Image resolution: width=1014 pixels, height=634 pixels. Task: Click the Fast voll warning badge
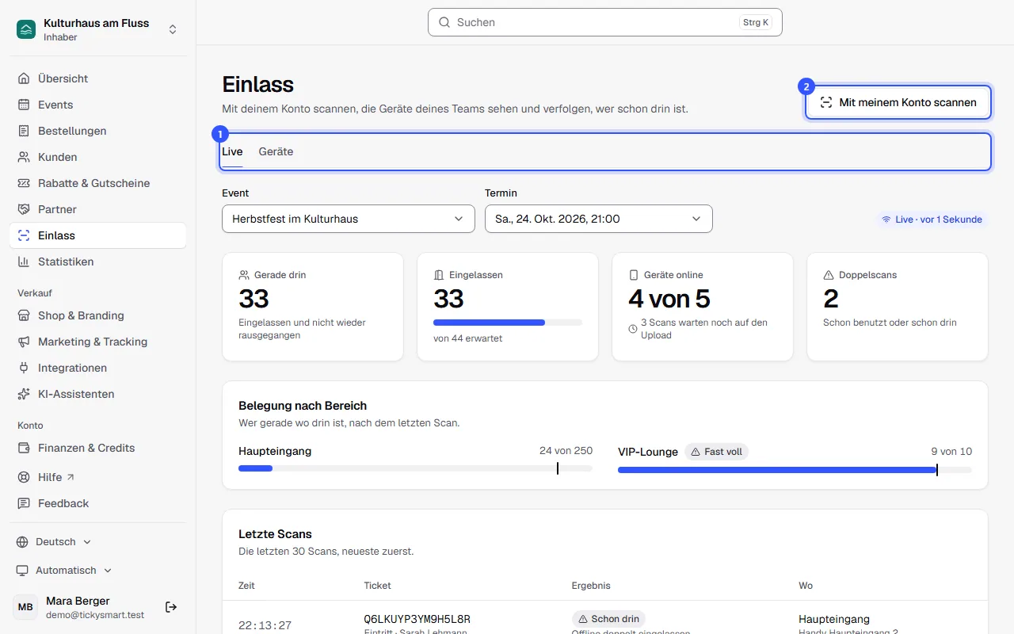[x=716, y=452]
